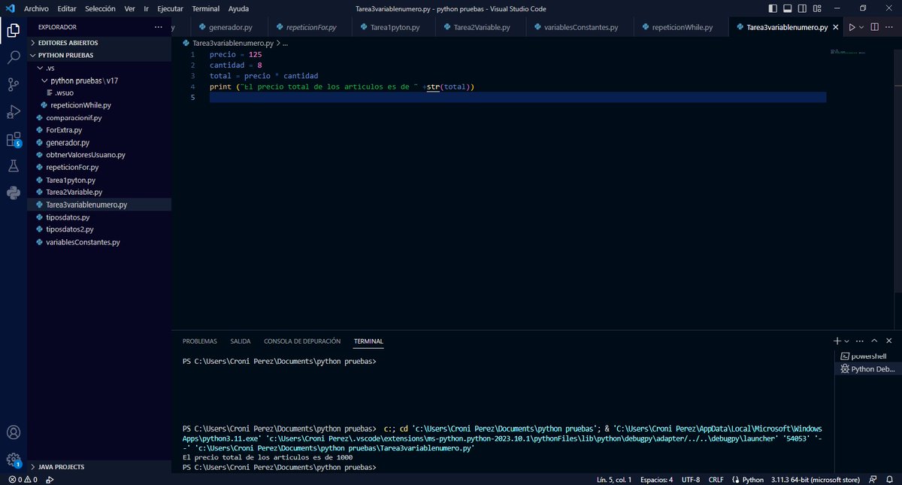This screenshot has height=485, width=902.
Task: Click the feedback icon in status bar
Action: click(872, 479)
